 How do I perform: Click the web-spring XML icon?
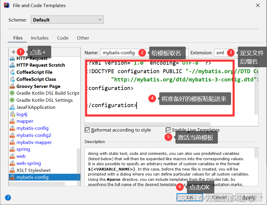(12, 163)
